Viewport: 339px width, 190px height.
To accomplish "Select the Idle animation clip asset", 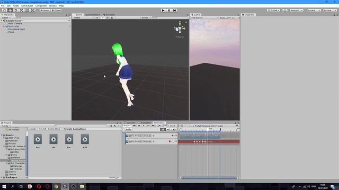I will coord(53,141).
